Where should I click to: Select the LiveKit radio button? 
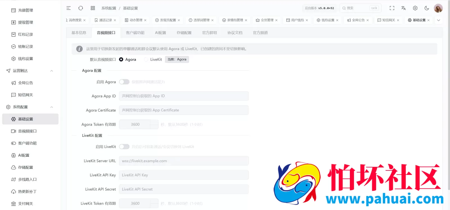(x=146, y=59)
